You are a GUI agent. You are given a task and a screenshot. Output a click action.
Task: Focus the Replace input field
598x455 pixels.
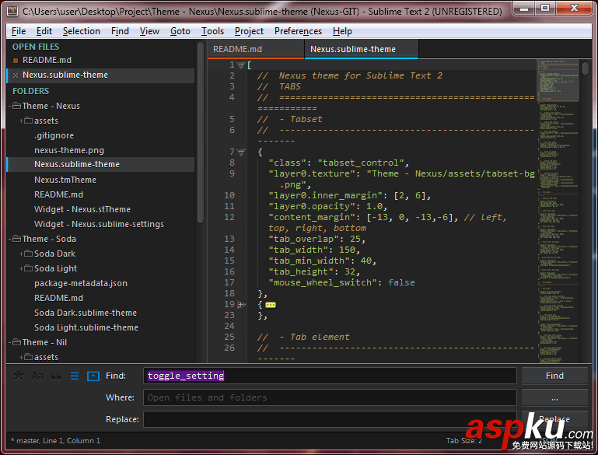point(330,419)
